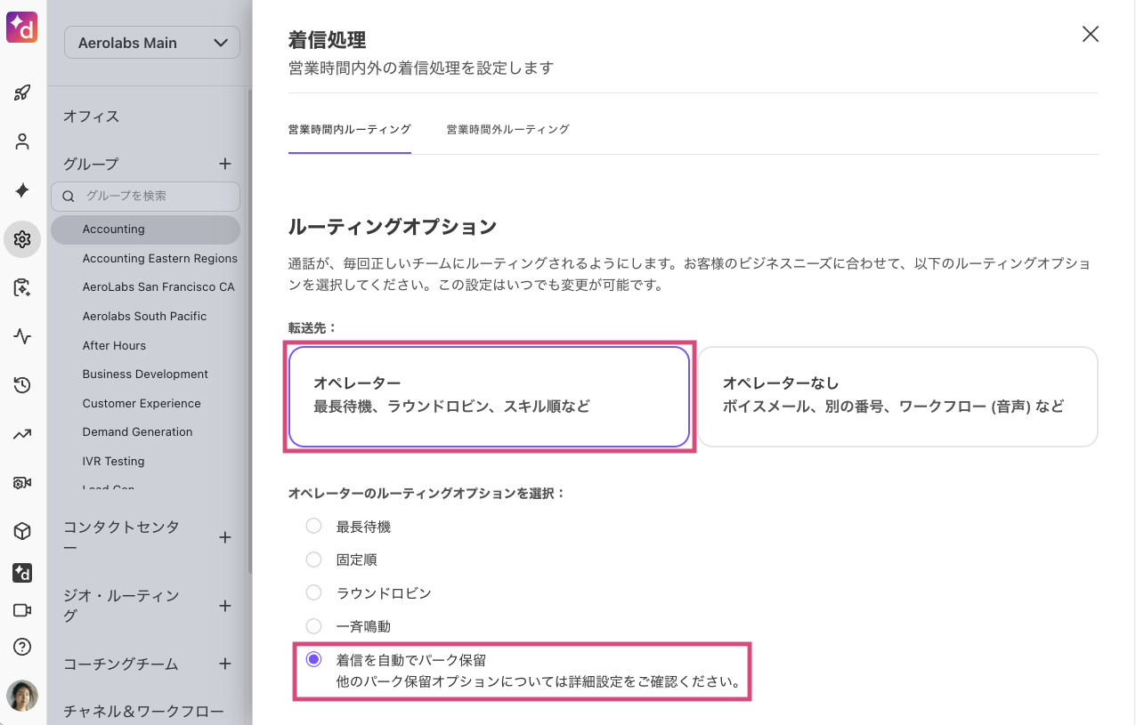1136x725 pixels.
Task: Open the Aerolabs Main office dropdown
Action: pyautogui.click(x=152, y=43)
